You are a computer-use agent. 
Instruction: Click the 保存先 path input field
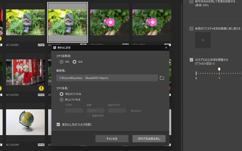[x=107, y=78]
